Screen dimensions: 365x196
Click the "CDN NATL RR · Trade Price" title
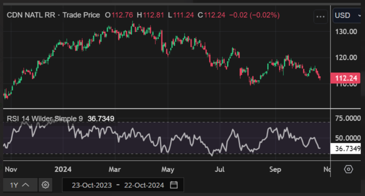click(x=53, y=15)
